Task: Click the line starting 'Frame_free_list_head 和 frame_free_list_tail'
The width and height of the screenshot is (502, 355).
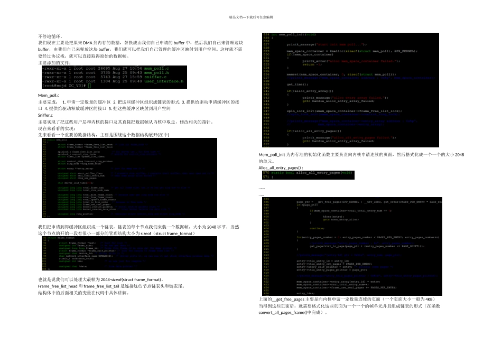Action: 111,286
